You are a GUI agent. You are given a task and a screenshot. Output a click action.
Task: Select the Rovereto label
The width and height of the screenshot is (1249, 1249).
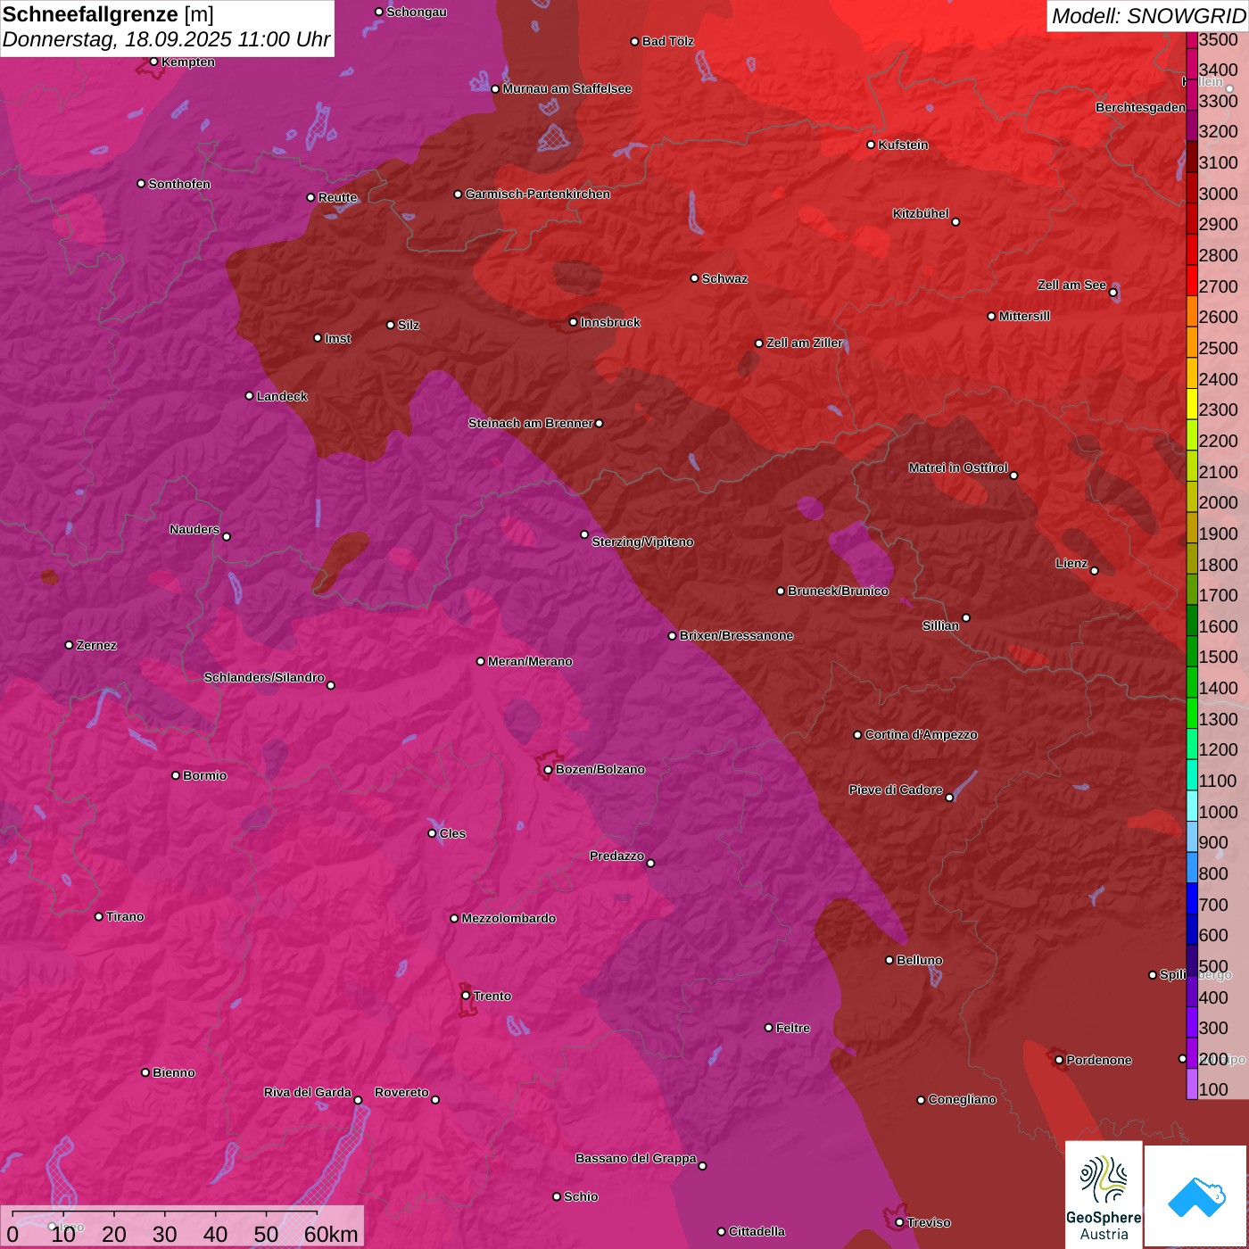point(401,1092)
